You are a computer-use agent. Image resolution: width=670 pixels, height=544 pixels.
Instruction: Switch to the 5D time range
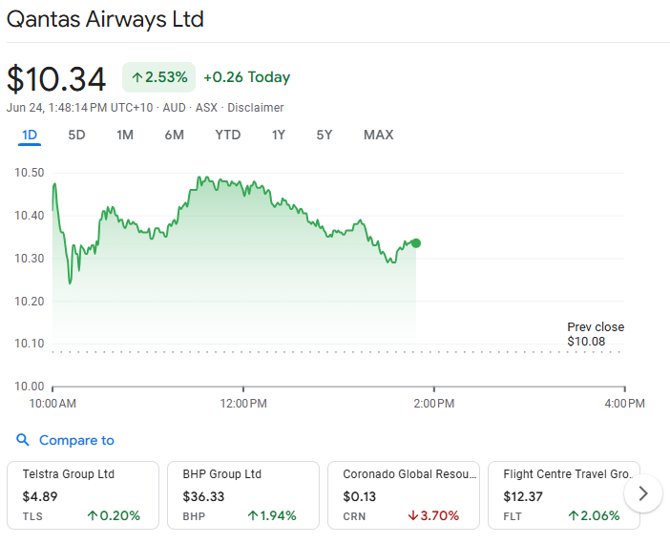point(76,135)
